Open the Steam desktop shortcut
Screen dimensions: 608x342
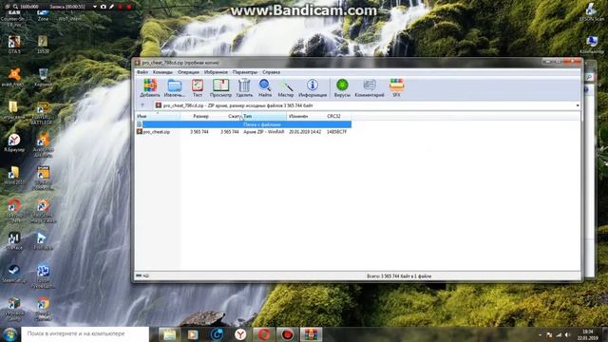pos(14,274)
